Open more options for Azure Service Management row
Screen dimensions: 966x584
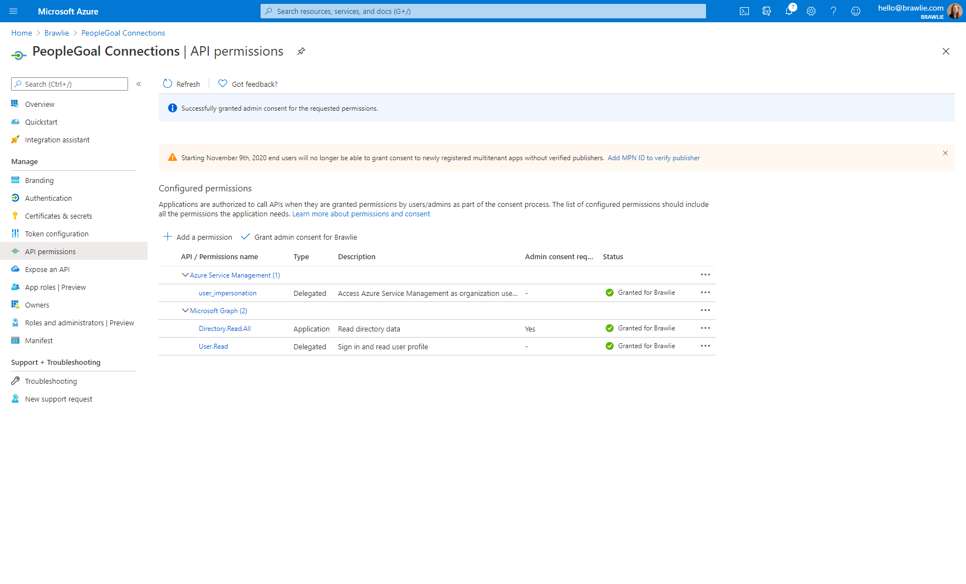click(x=705, y=275)
